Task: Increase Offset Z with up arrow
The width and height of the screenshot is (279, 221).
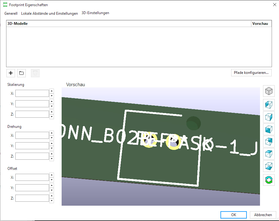Action: pos(52,196)
